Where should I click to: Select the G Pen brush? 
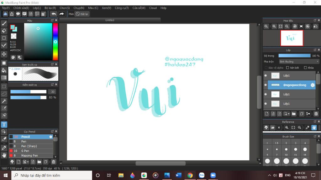pos(31,151)
